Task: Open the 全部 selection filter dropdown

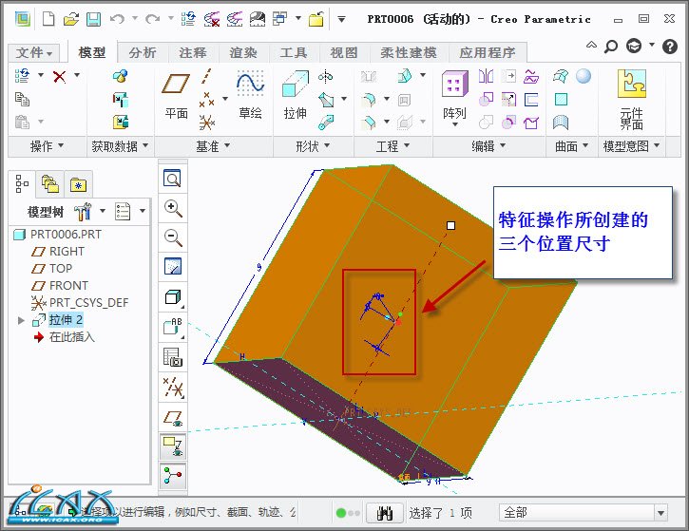Action: pos(660,513)
